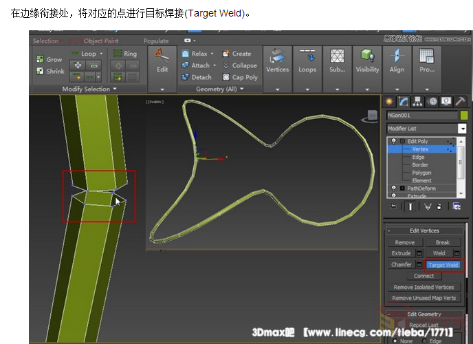Switch to the Display command panel tab
Image resolution: width=473 pixels, height=344 pixels.
coord(446,101)
